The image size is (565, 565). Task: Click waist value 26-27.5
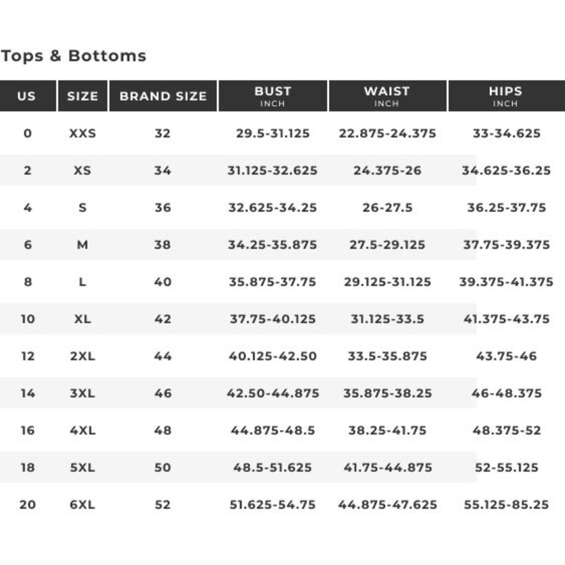(x=388, y=207)
